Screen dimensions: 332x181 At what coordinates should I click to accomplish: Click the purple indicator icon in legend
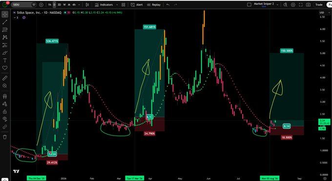[24, 18]
